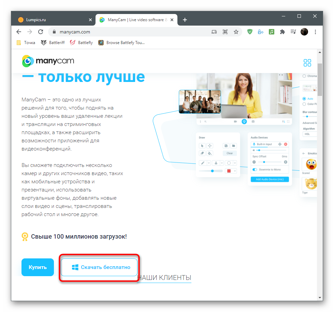
Task: Adjust the Draw brush size slider
Action: click(x=210, y=171)
